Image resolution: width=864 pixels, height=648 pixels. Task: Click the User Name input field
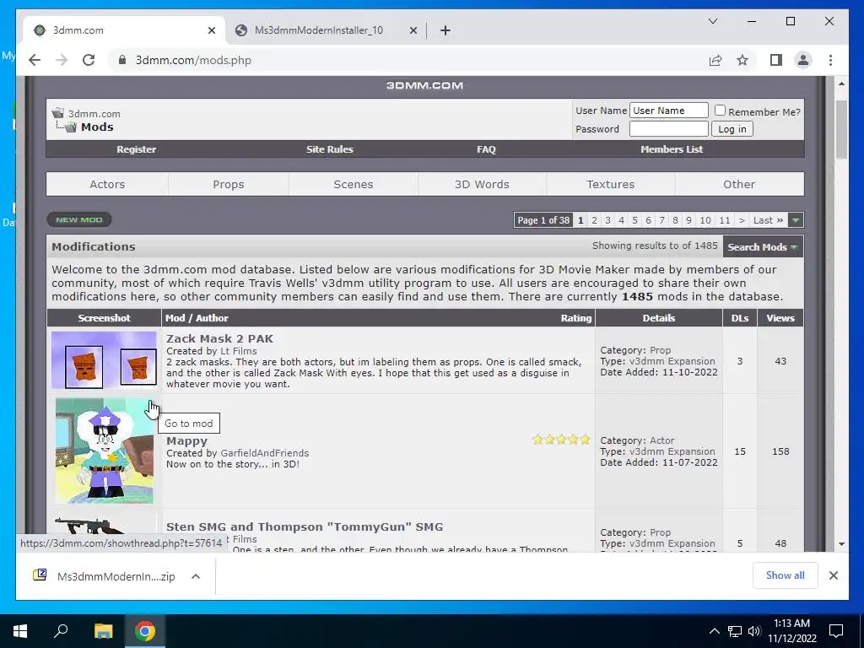(x=668, y=111)
